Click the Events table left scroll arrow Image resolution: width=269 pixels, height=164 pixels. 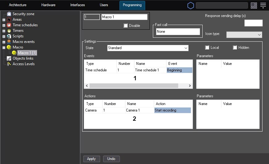[87, 86]
